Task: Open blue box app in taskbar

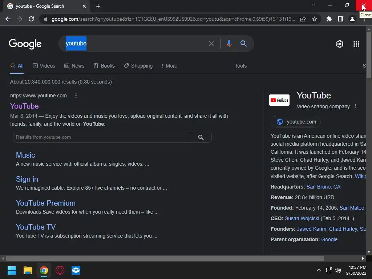Action: point(76,270)
